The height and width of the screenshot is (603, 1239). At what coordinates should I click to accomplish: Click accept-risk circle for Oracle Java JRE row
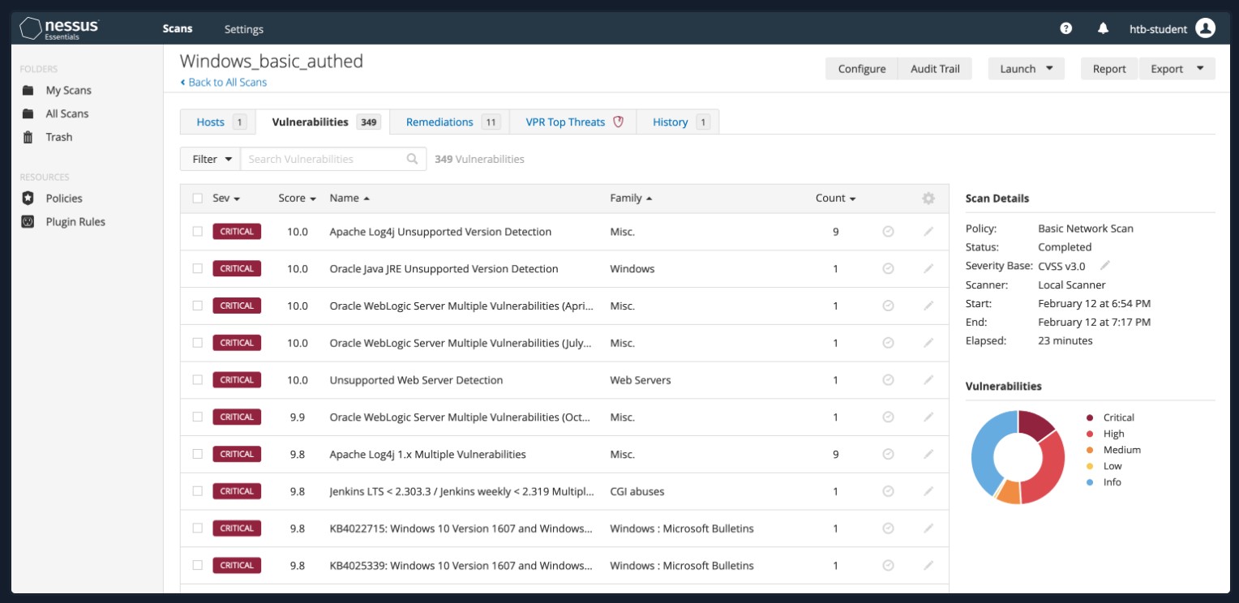[888, 268]
